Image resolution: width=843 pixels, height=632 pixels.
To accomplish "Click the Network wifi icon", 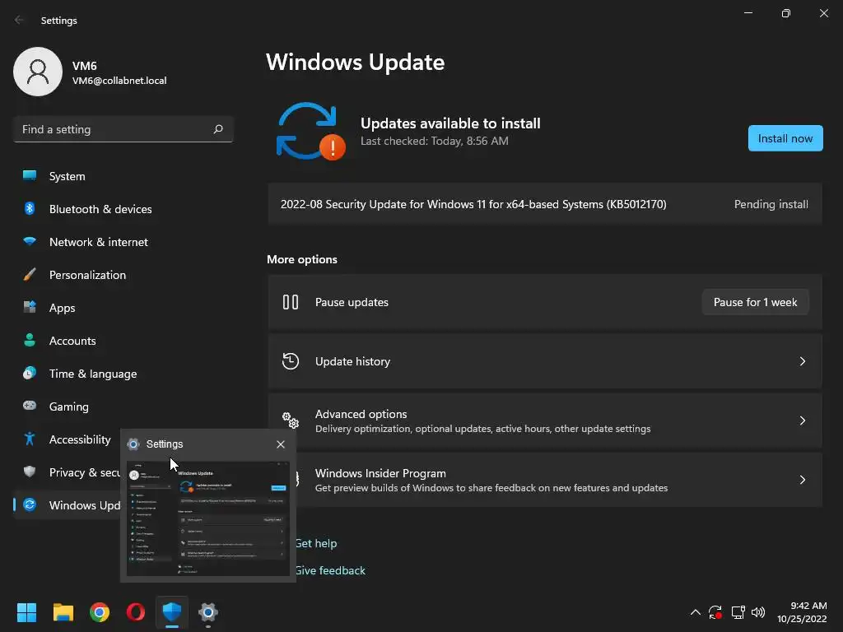I will pos(30,241).
